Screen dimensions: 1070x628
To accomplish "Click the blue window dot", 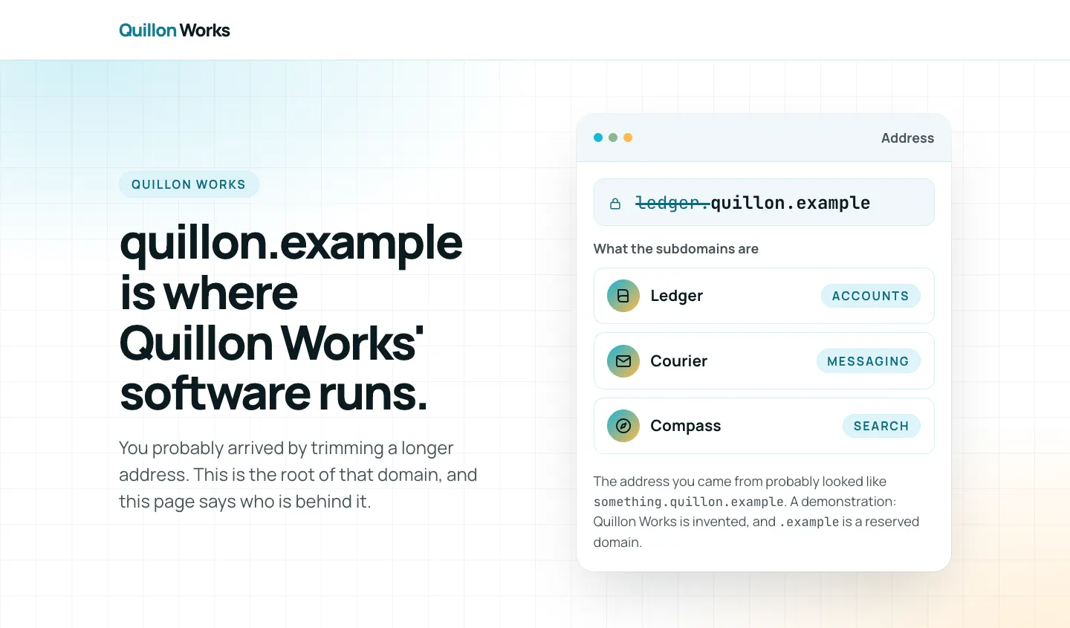I will pos(598,137).
